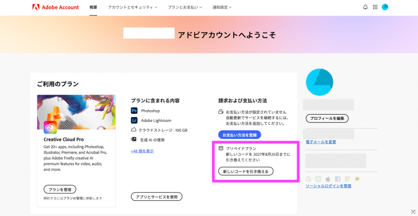The image size is (418, 216).
Task: Click 新しいコードを引き換える button
Action: 246,171
